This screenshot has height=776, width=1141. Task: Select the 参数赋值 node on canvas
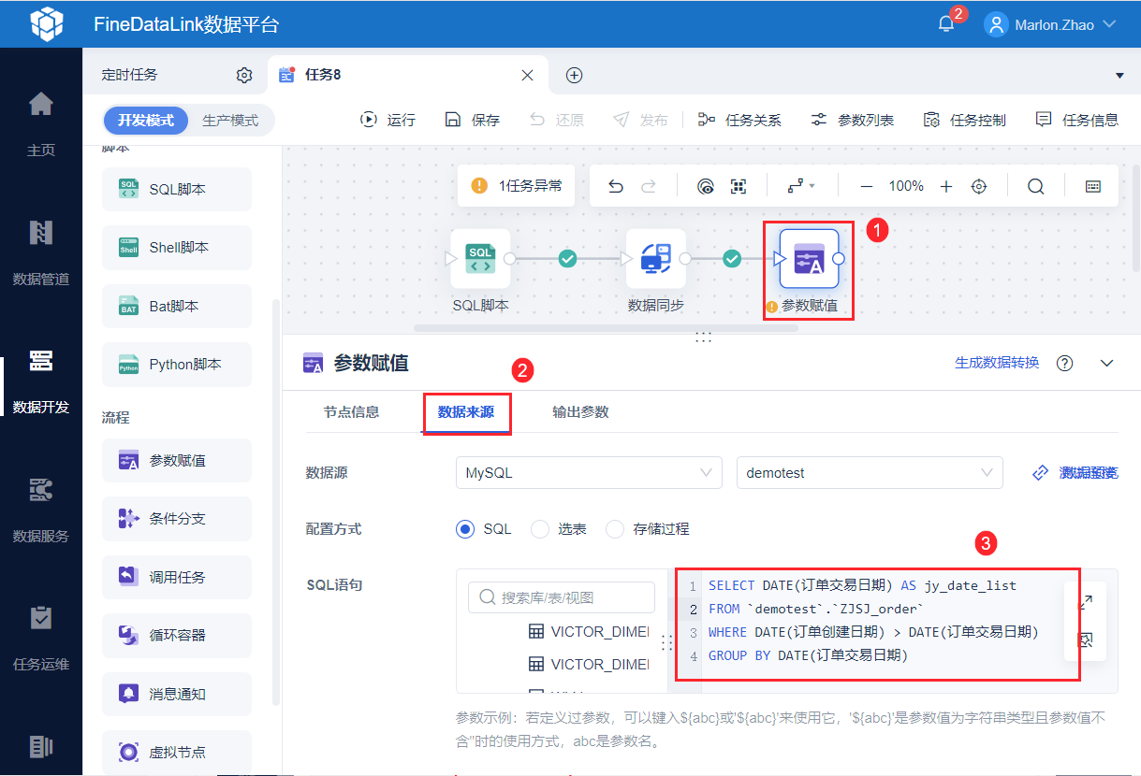[x=810, y=258]
